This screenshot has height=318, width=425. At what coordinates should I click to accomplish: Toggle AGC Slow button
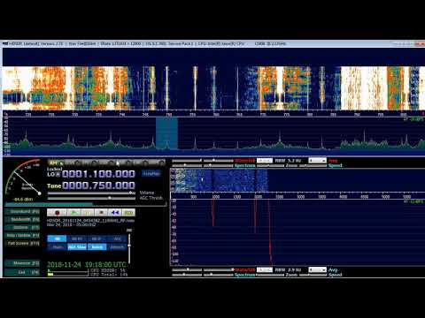(77, 247)
